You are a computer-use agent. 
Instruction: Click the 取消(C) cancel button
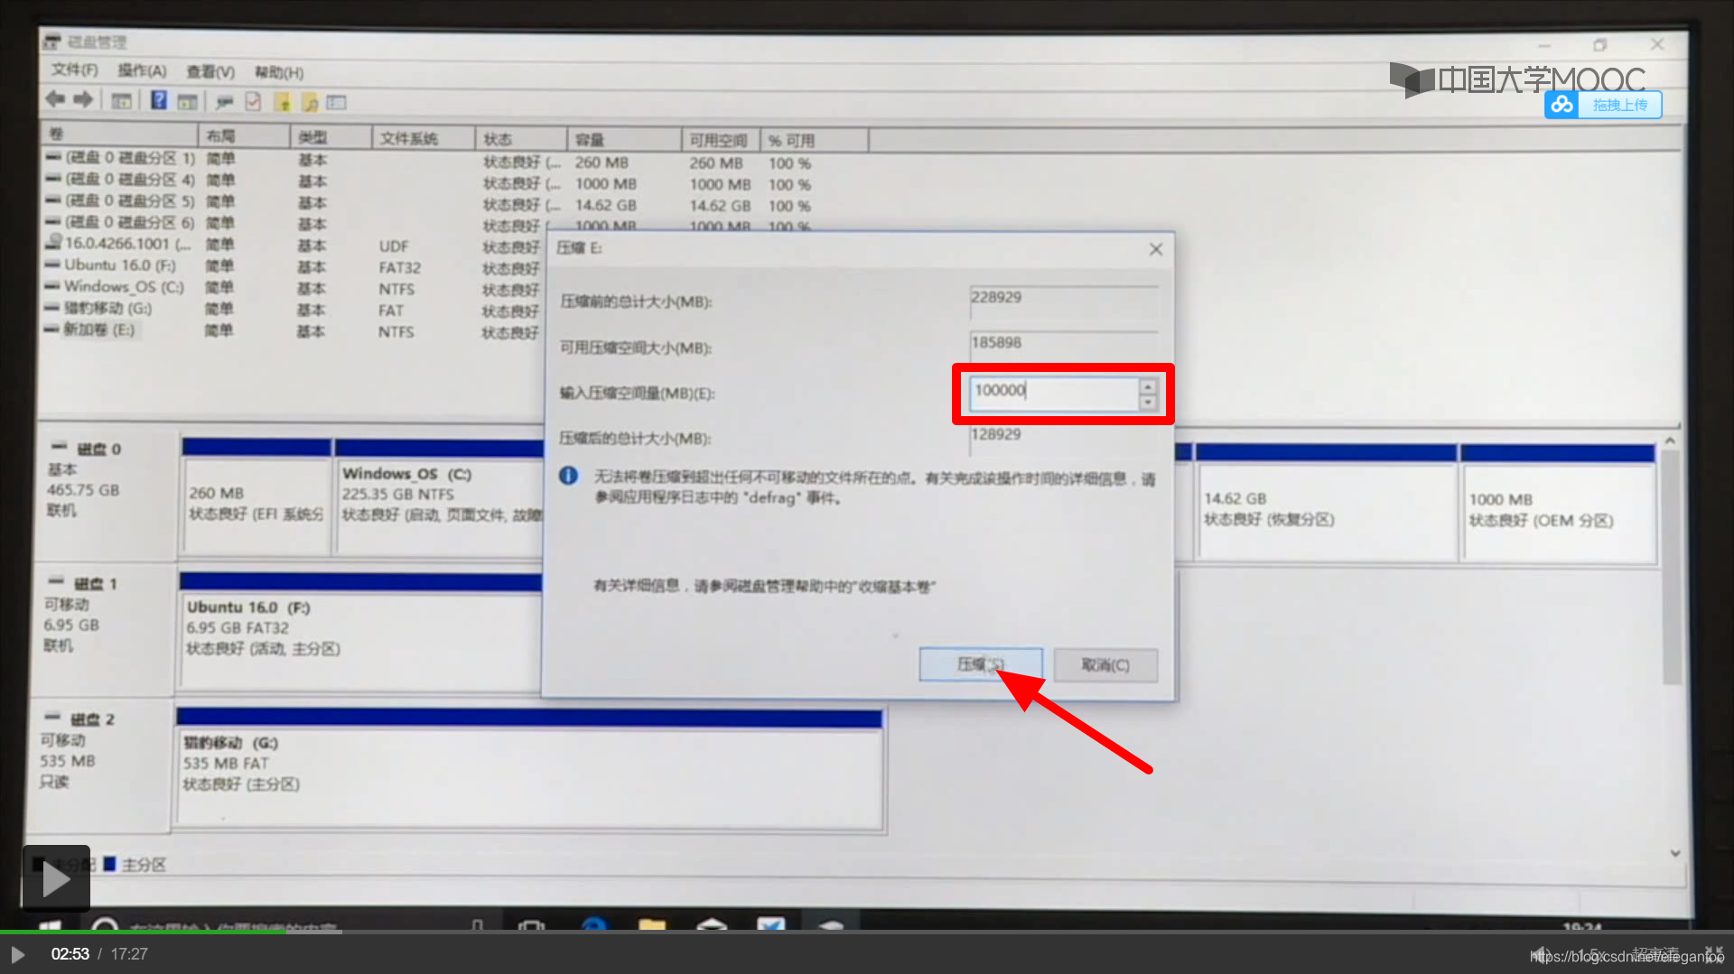pyautogui.click(x=1105, y=665)
